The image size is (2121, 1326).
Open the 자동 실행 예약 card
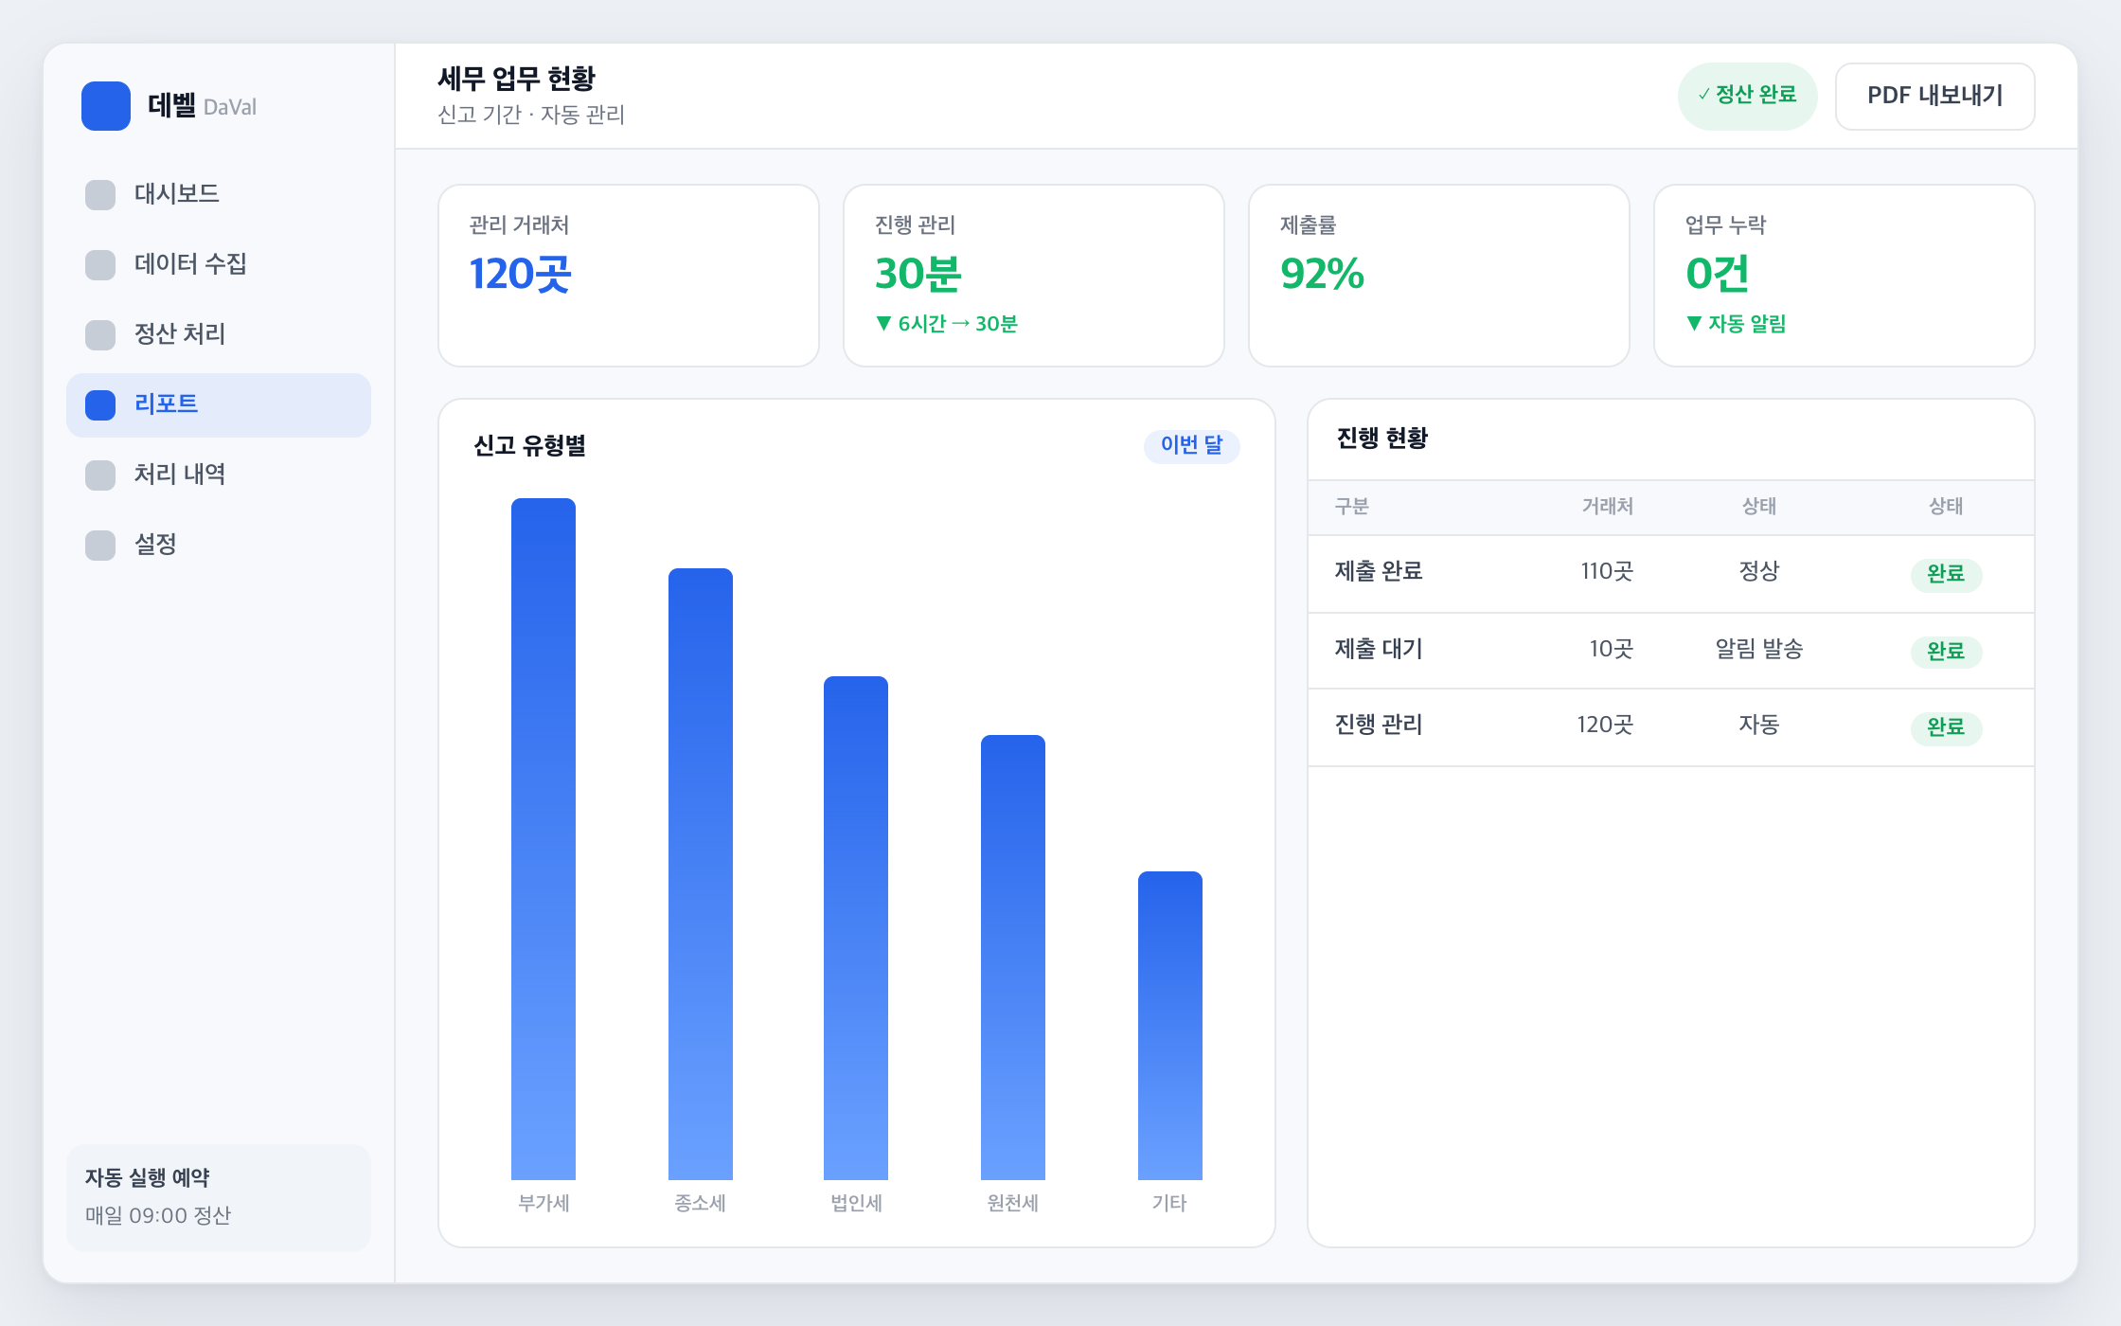click(x=219, y=1197)
